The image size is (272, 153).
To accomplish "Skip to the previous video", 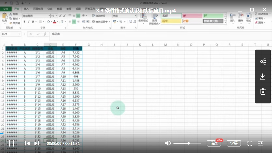I will (x=27, y=143).
